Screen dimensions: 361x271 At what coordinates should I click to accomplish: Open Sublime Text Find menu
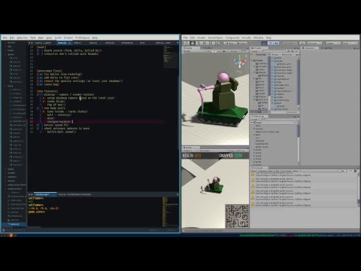click(33, 38)
